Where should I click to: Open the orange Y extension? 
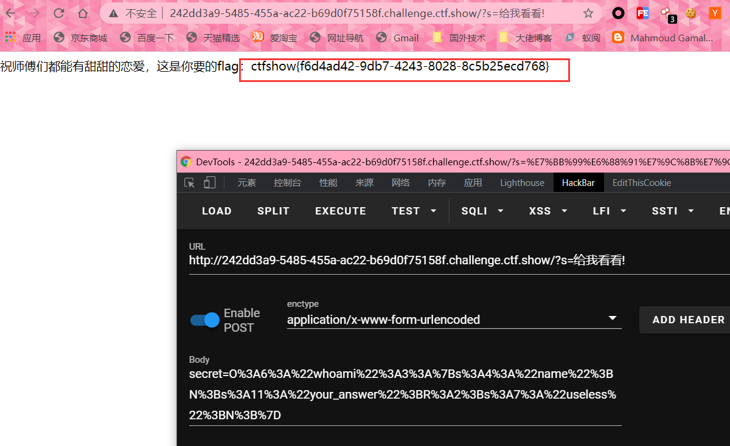point(715,13)
